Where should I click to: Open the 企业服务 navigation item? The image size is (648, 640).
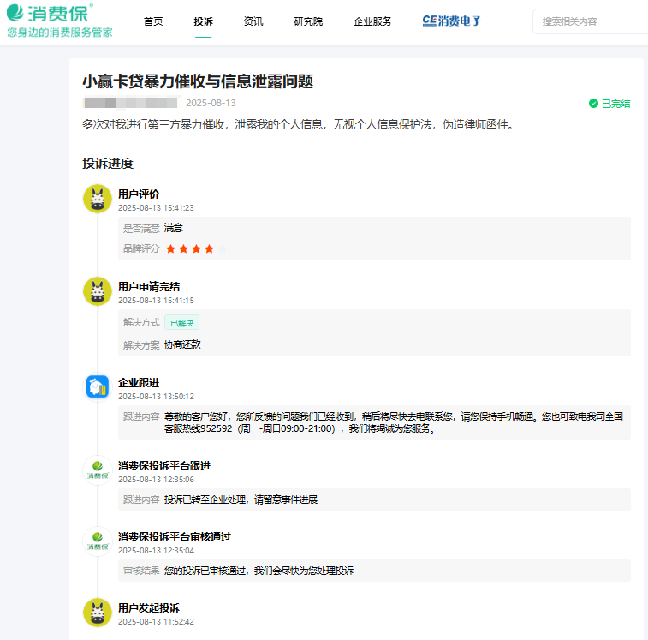coord(372,21)
